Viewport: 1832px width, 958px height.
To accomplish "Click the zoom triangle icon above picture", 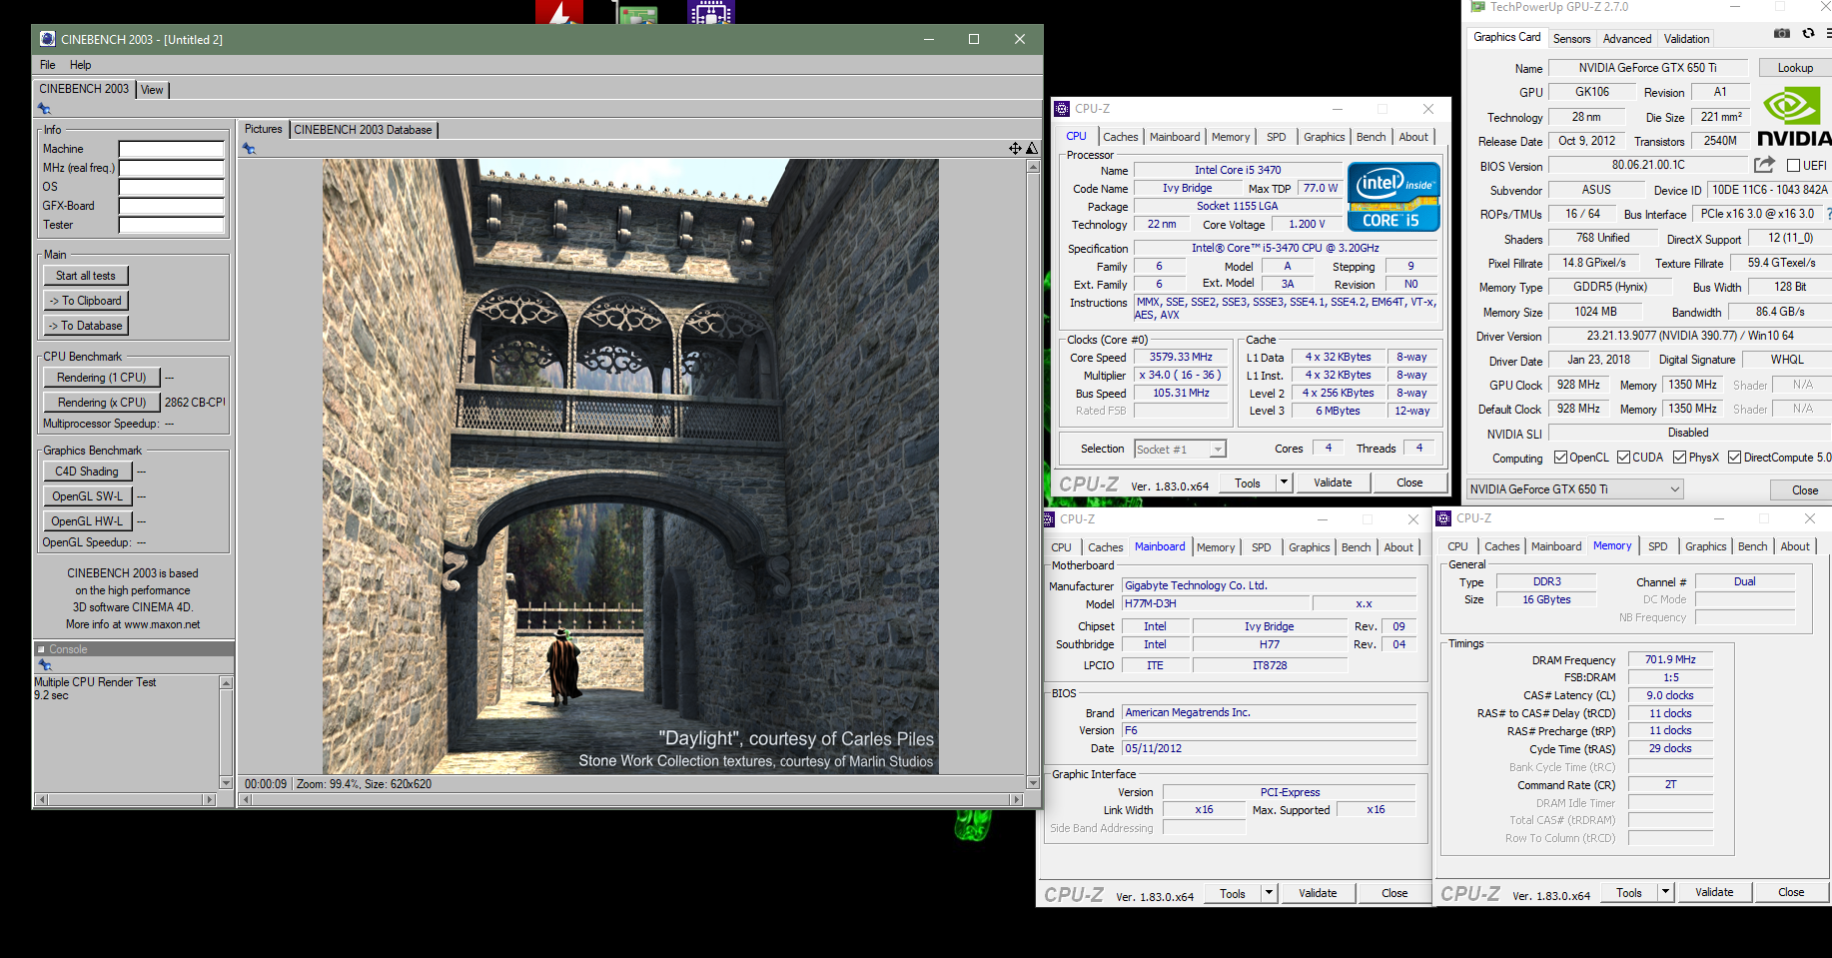I will [1032, 148].
